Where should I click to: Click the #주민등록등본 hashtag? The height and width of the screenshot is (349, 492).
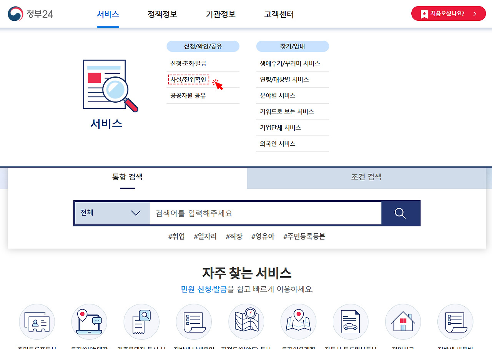304,236
